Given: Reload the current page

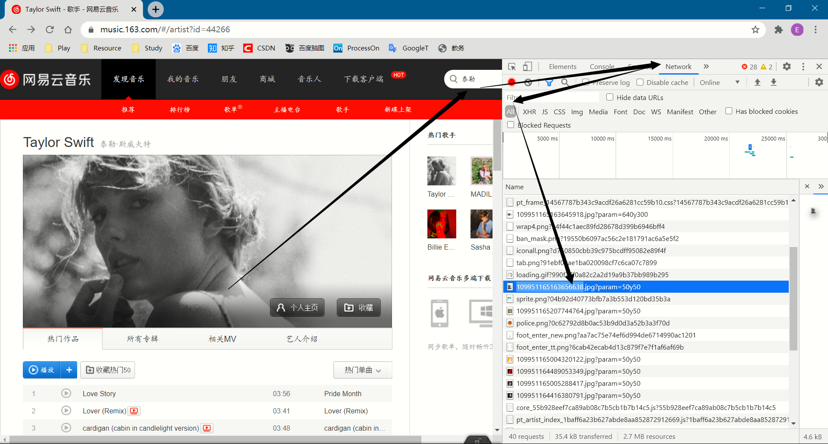Looking at the screenshot, I should (50, 29).
